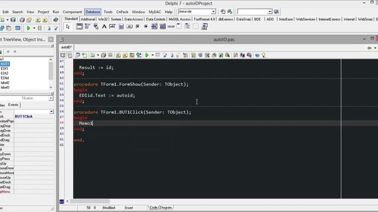Switch to the Additional palette tab
Viewport: 378px width, 212px height.
point(88,19)
